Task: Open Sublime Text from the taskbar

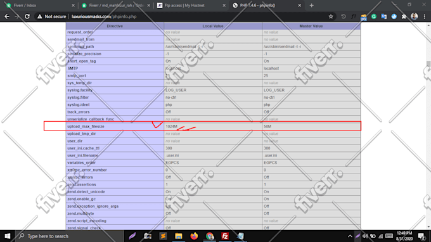Action: pyautogui.click(x=163, y=236)
